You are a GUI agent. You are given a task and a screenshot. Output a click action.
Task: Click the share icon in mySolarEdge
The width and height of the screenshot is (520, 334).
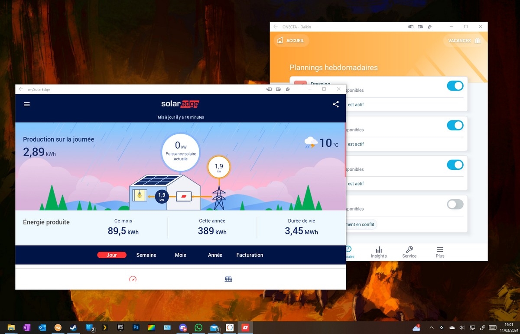[336, 104]
